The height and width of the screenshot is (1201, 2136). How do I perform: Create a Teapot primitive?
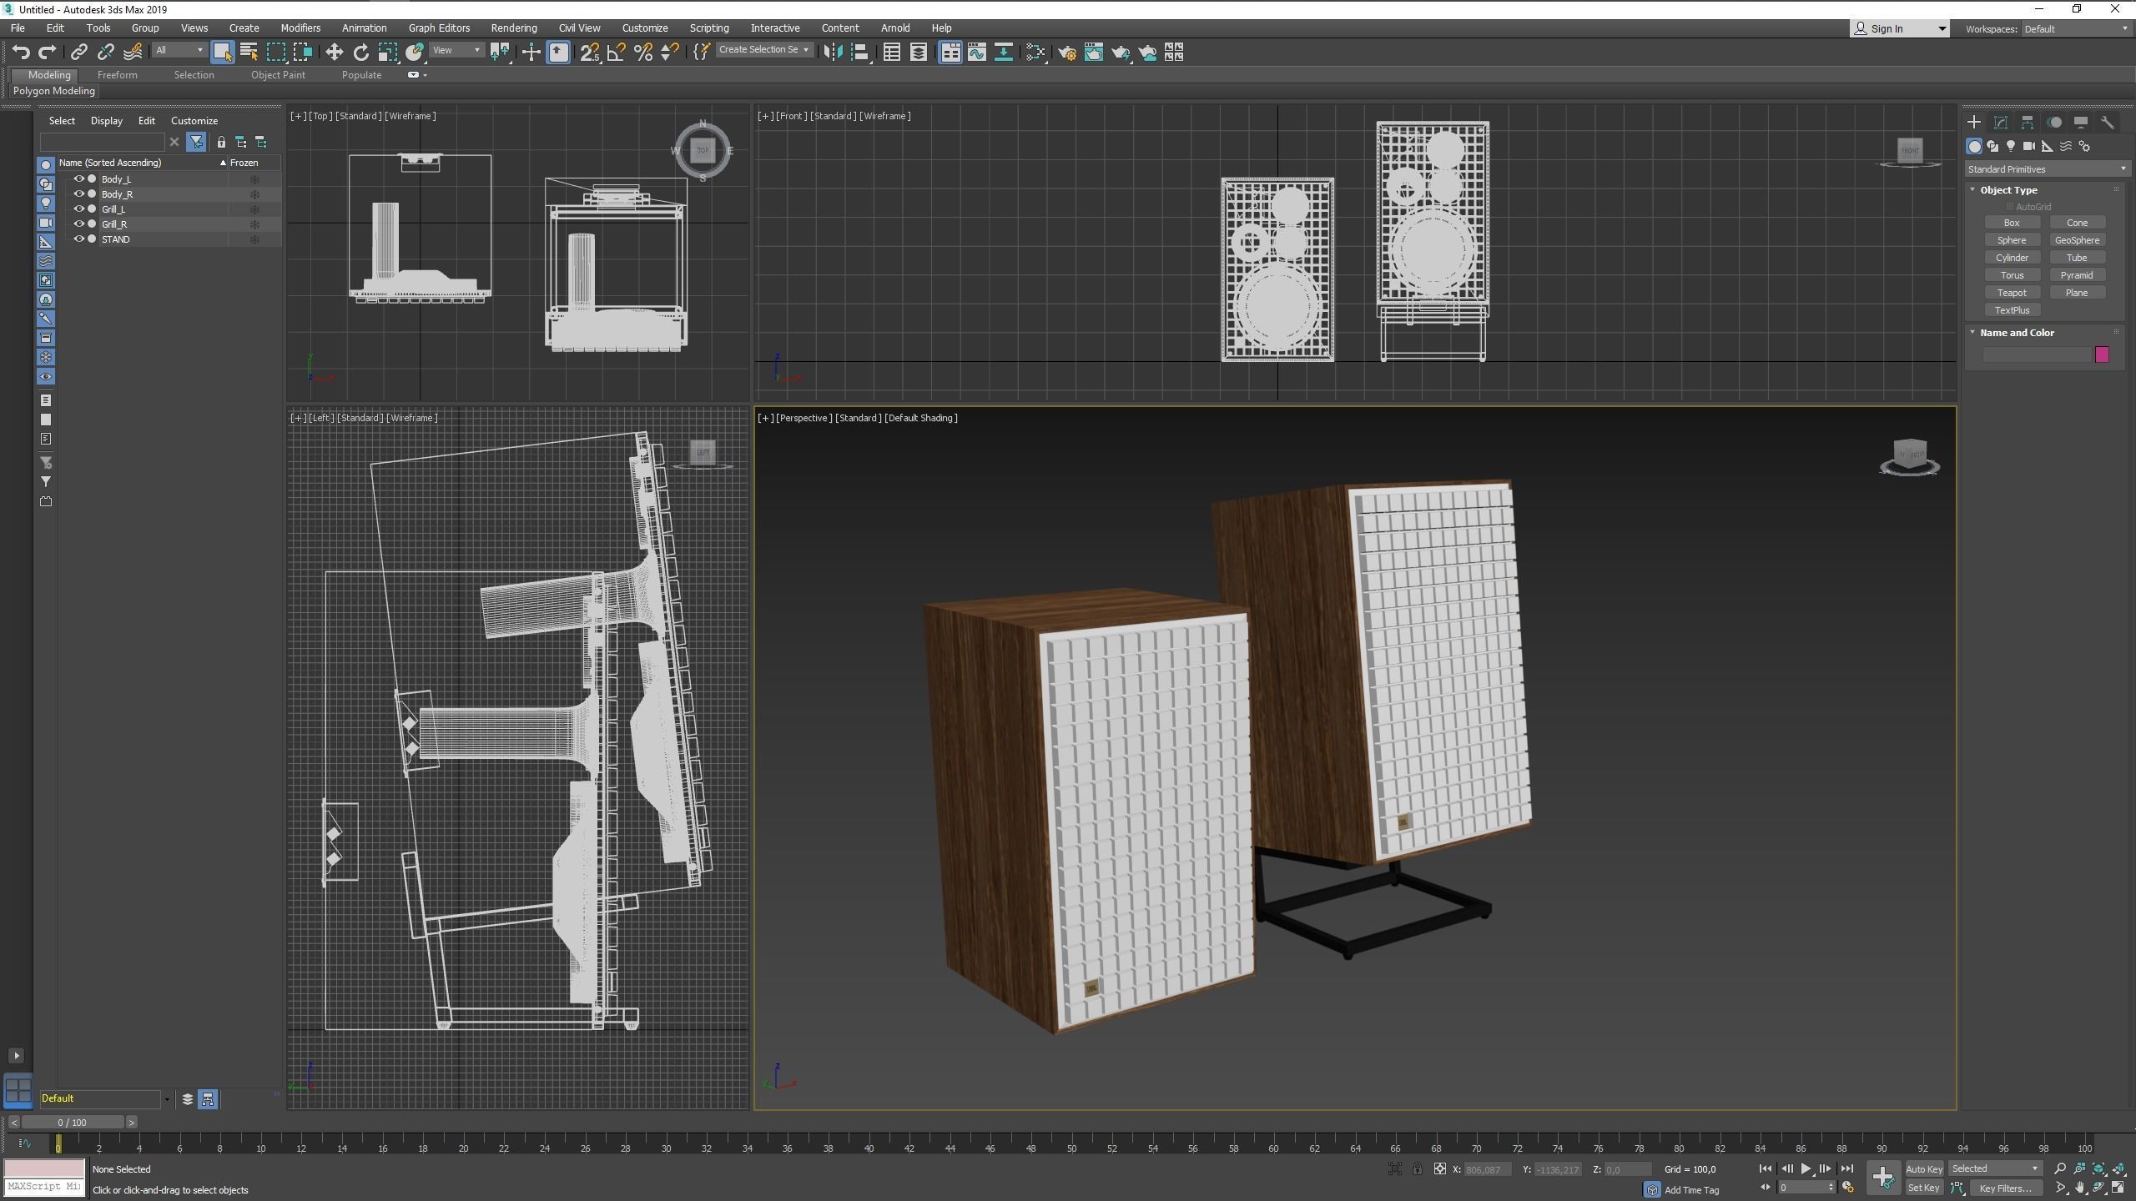click(2012, 293)
